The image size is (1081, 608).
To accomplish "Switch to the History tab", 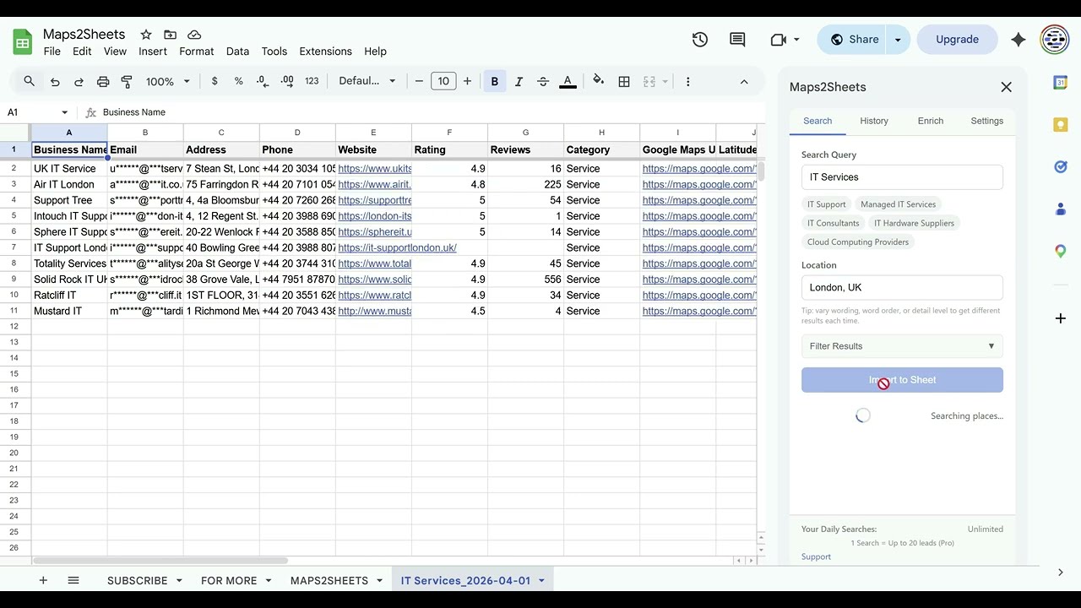I will (x=874, y=121).
